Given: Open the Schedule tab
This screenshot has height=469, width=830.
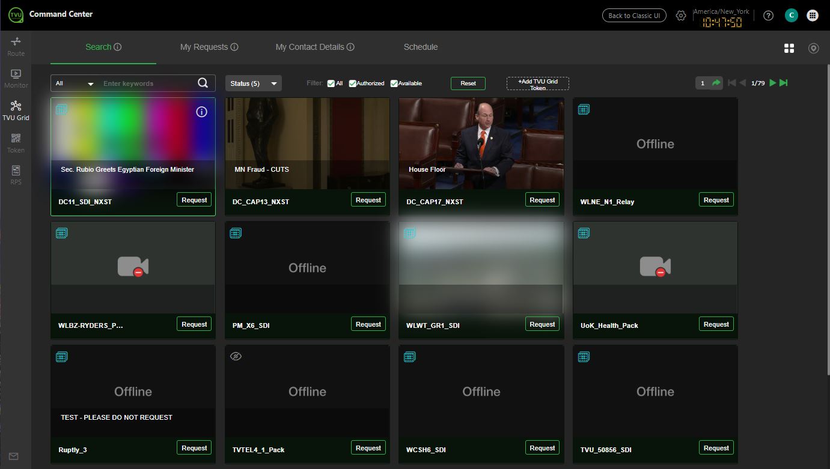Looking at the screenshot, I should 420,47.
